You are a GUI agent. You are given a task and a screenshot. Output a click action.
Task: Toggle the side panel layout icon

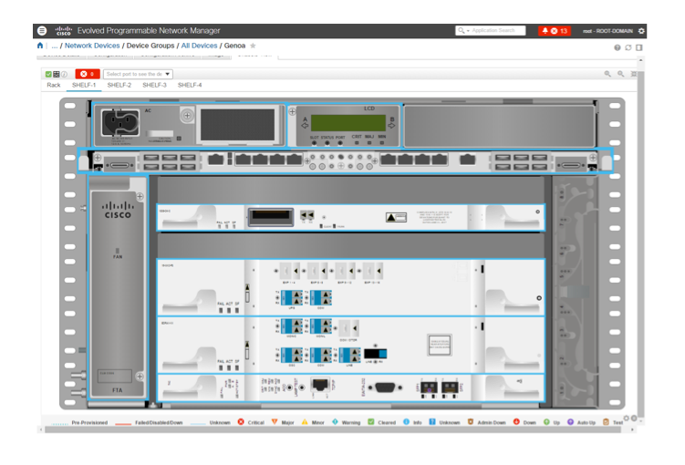click(638, 47)
